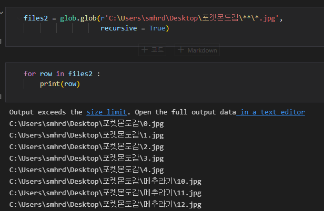Viewport: 324px width, 211px height.
Task: Click the 'print(row)' statement
Action: (x=60, y=84)
